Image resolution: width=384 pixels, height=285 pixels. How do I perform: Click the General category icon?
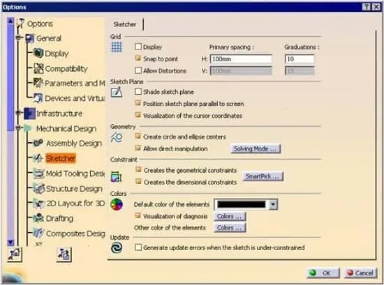tap(30, 38)
